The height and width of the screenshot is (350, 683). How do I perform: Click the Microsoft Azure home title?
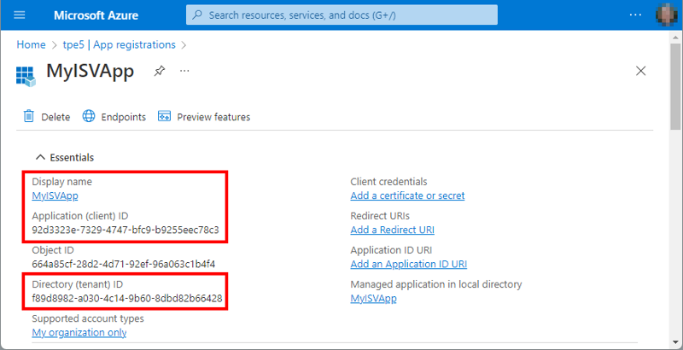click(96, 15)
